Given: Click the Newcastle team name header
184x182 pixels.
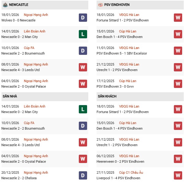Looking at the screenshot, I should pyautogui.click(x=19, y=5).
